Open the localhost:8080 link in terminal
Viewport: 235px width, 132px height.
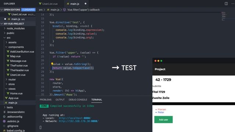pyautogui.click(x=75, y=118)
